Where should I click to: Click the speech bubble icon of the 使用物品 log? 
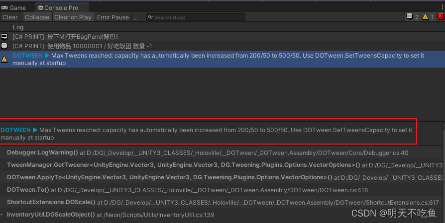click(4, 46)
